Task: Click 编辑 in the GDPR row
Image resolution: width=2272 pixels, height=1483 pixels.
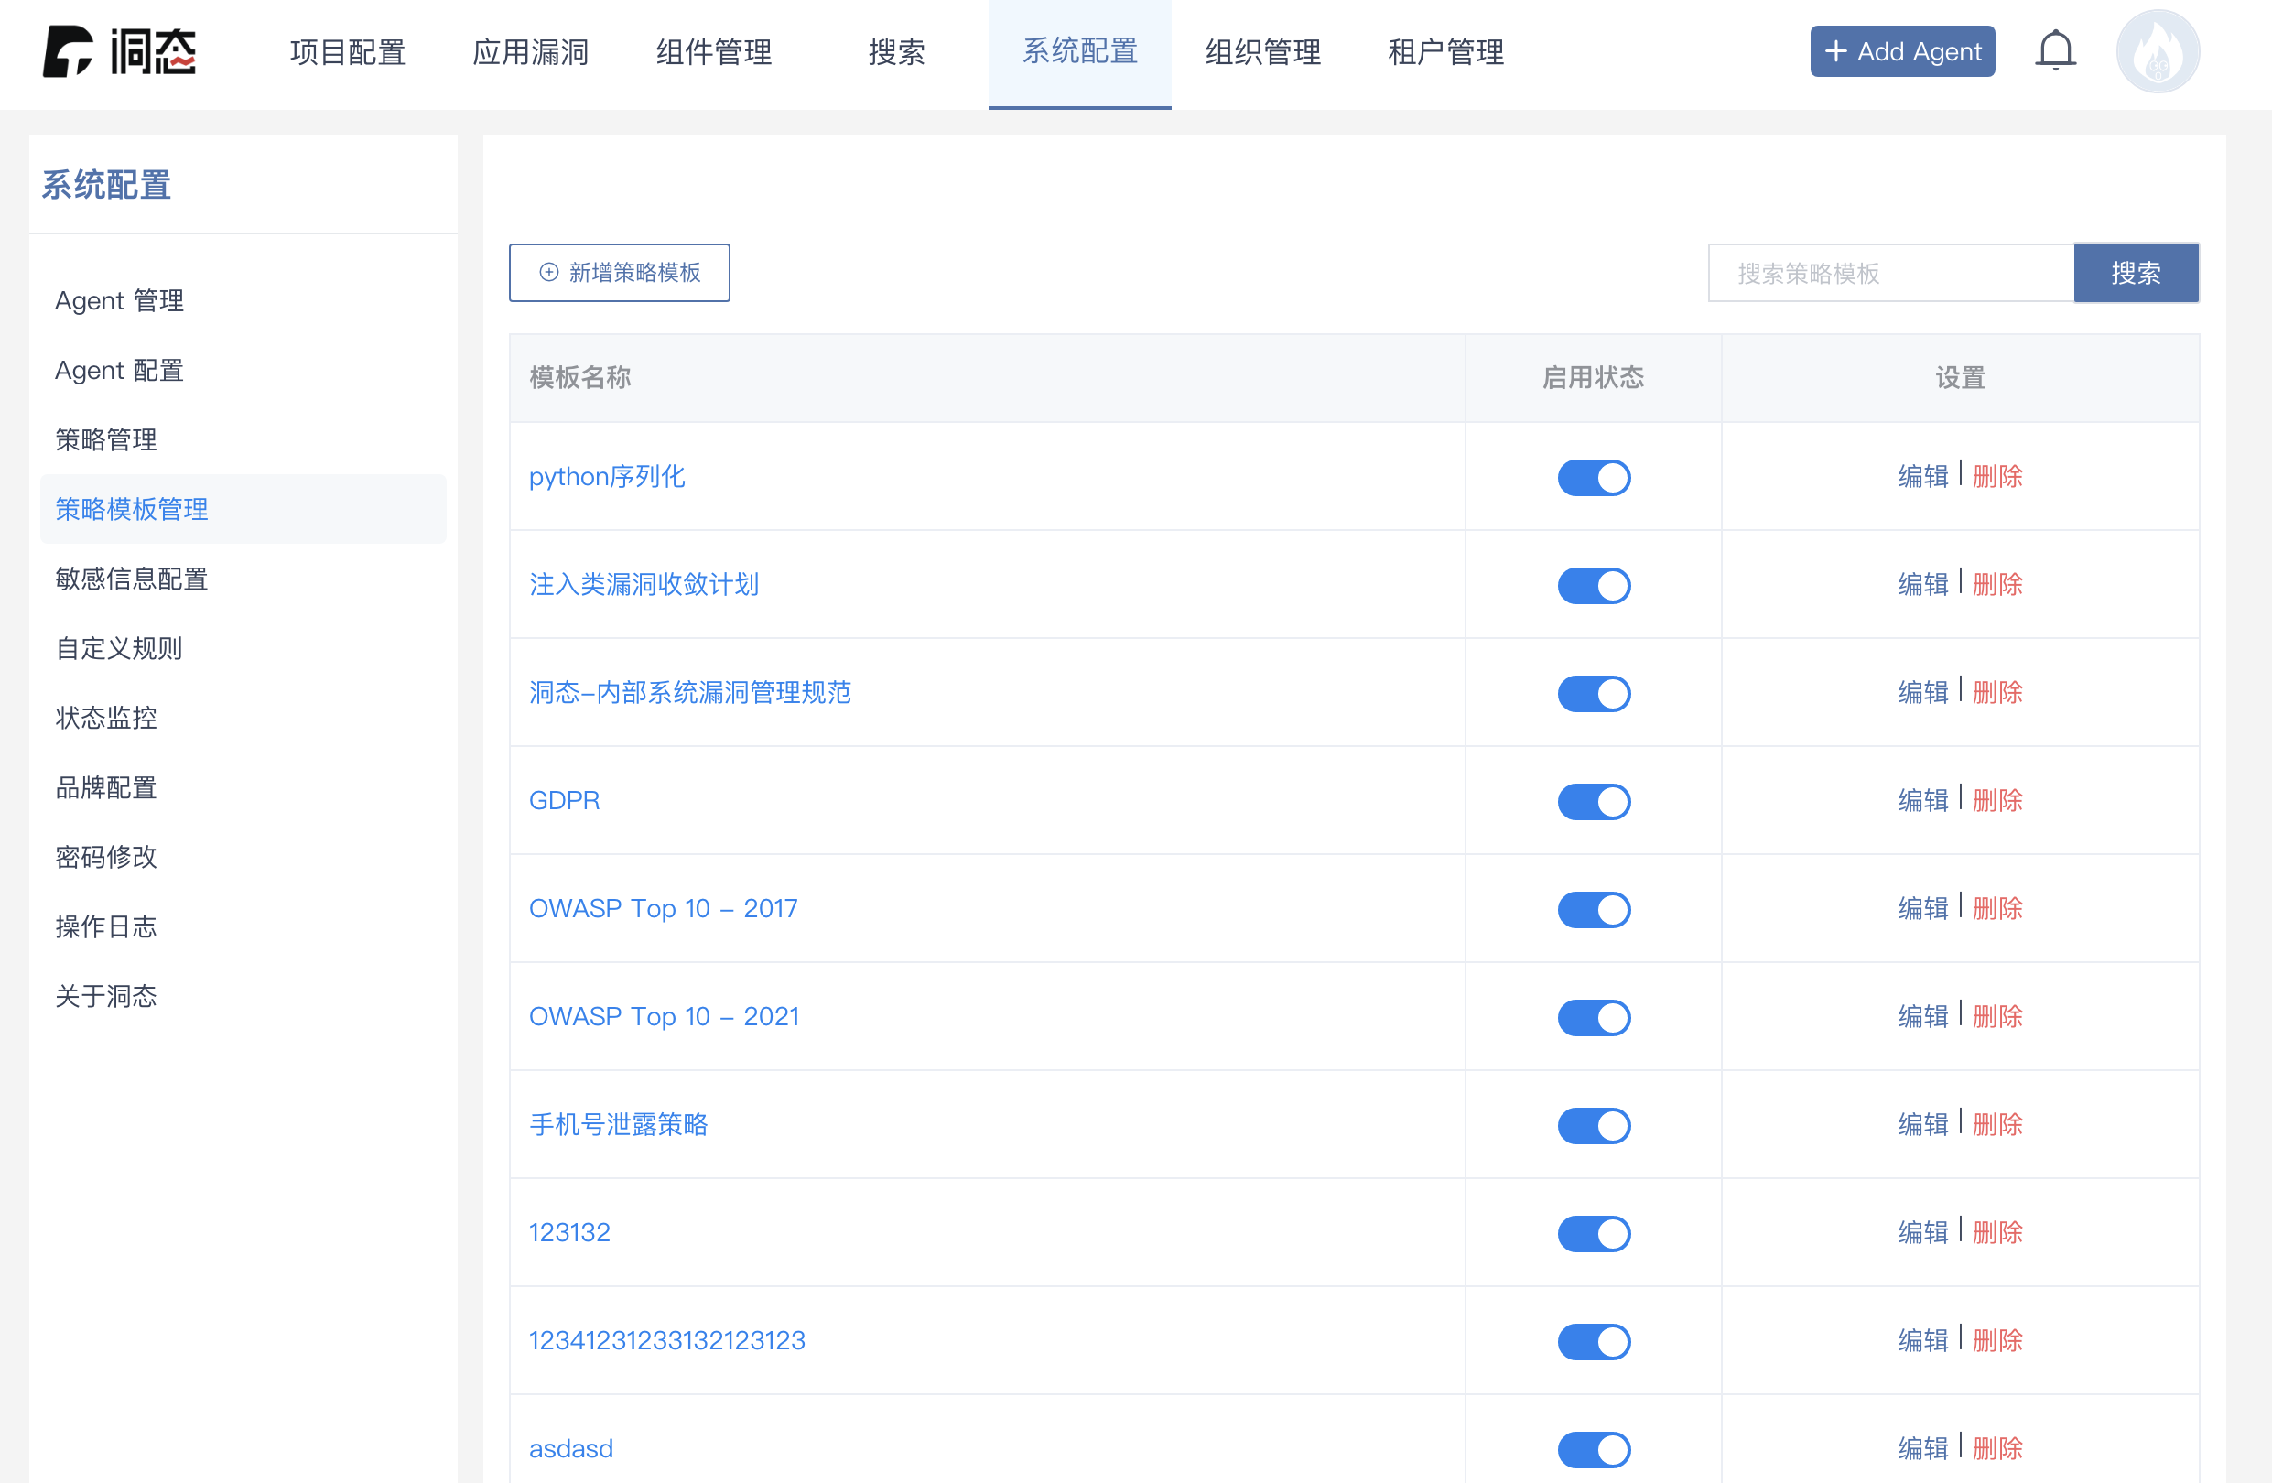Action: point(1922,800)
